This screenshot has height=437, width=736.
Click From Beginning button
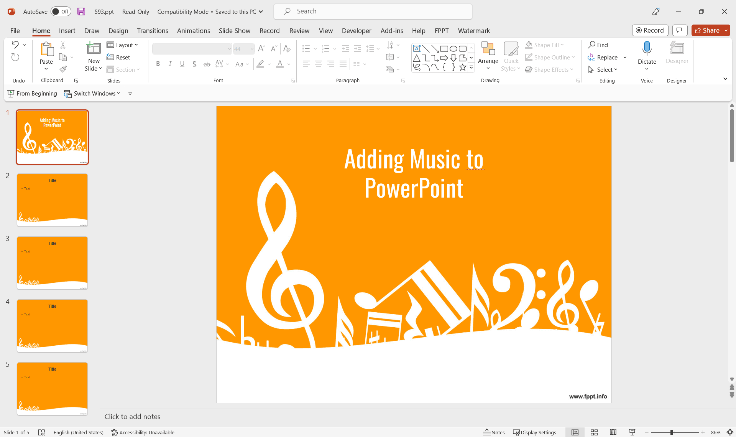click(x=32, y=93)
